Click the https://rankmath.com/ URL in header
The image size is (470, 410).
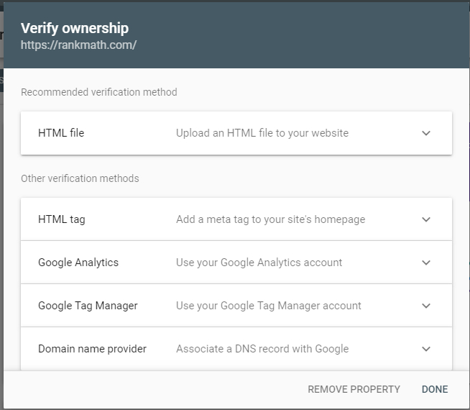(x=78, y=45)
